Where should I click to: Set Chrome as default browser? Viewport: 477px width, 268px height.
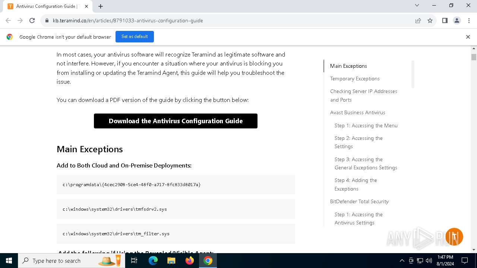pos(135,36)
